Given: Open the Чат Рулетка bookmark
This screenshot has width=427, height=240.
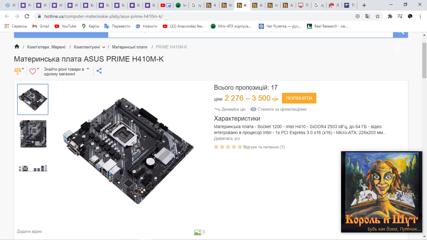Looking at the screenshot, I should 280,26.
